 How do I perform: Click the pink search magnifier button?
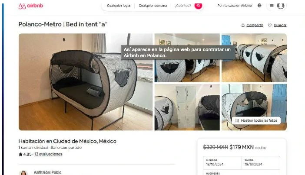[198, 6]
